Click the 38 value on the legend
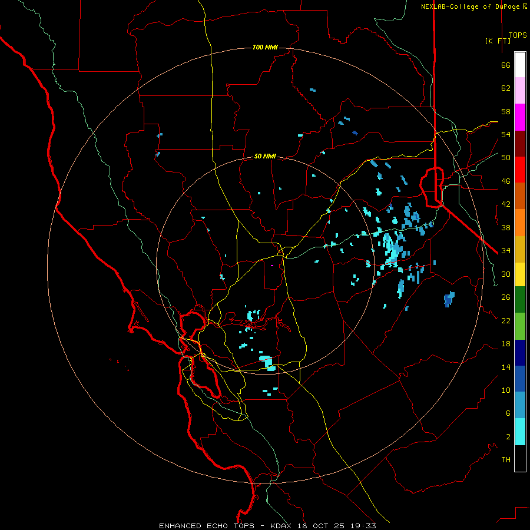 [506, 227]
